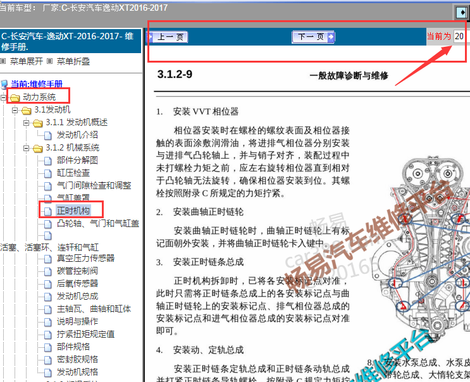Click the 3.1.1 发动机概述 folder icon

(38, 123)
